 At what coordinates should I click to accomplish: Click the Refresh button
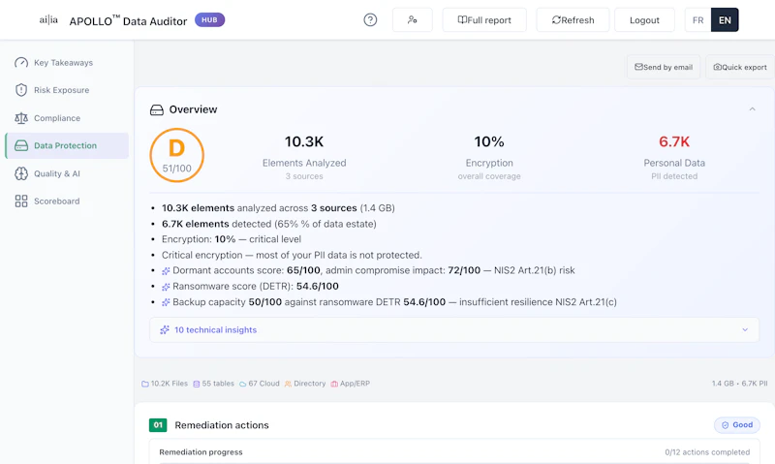(573, 19)
